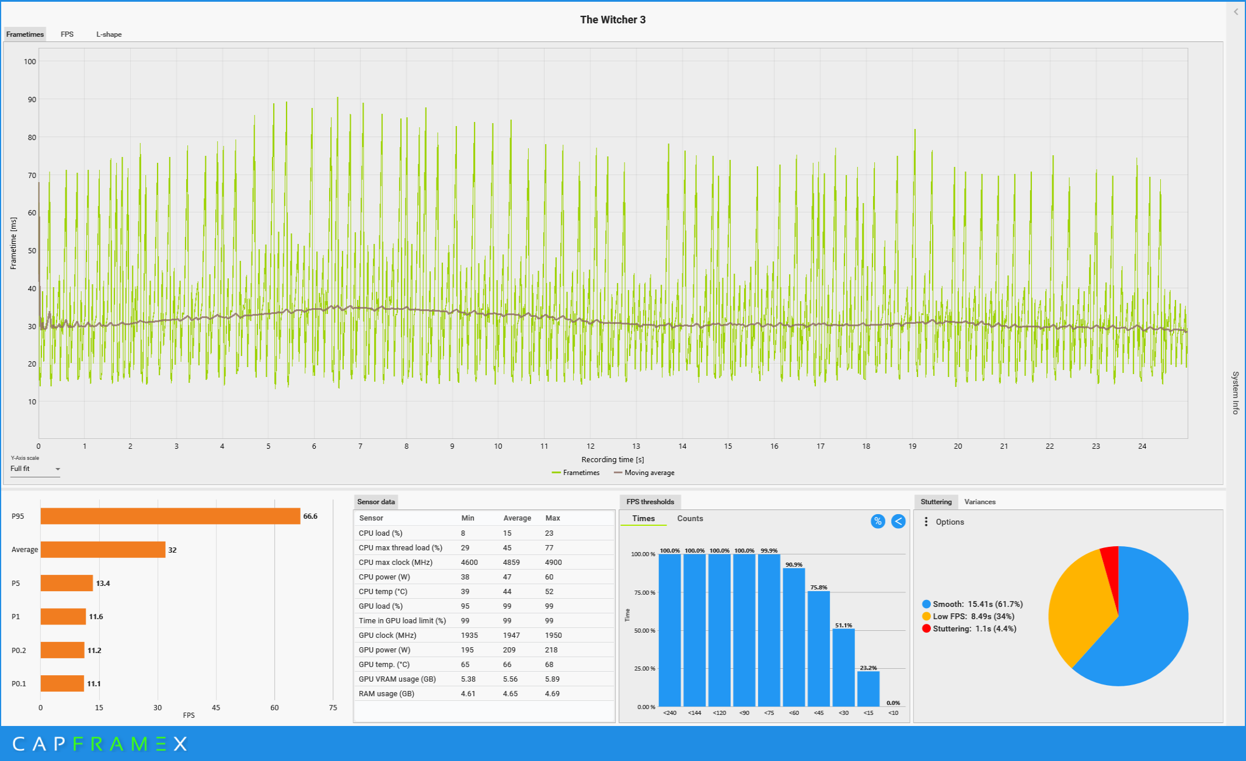
Task: Click the CapFrameX logo
Action: pos(99,743)
